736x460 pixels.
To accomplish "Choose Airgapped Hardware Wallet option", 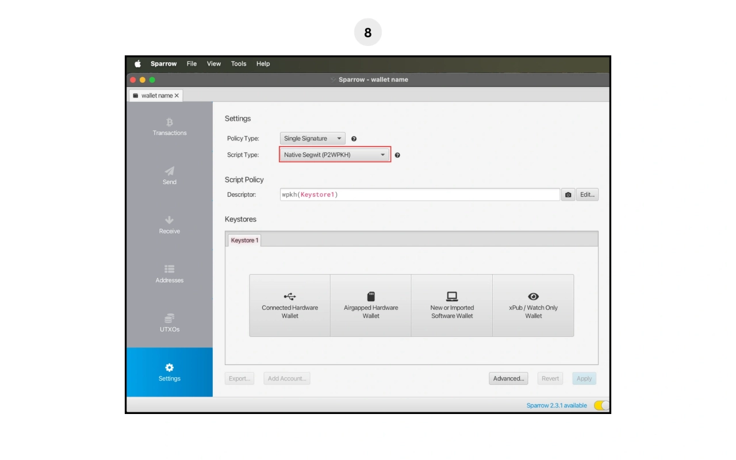I will 371,305.
